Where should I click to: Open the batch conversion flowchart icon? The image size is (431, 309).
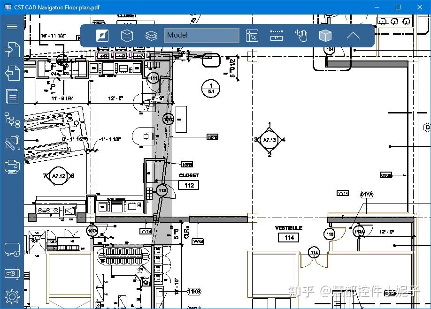click(12, 120)
